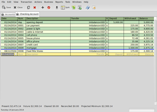
Task: Click the 2,300.14 balance value
Action: [148, 51]
